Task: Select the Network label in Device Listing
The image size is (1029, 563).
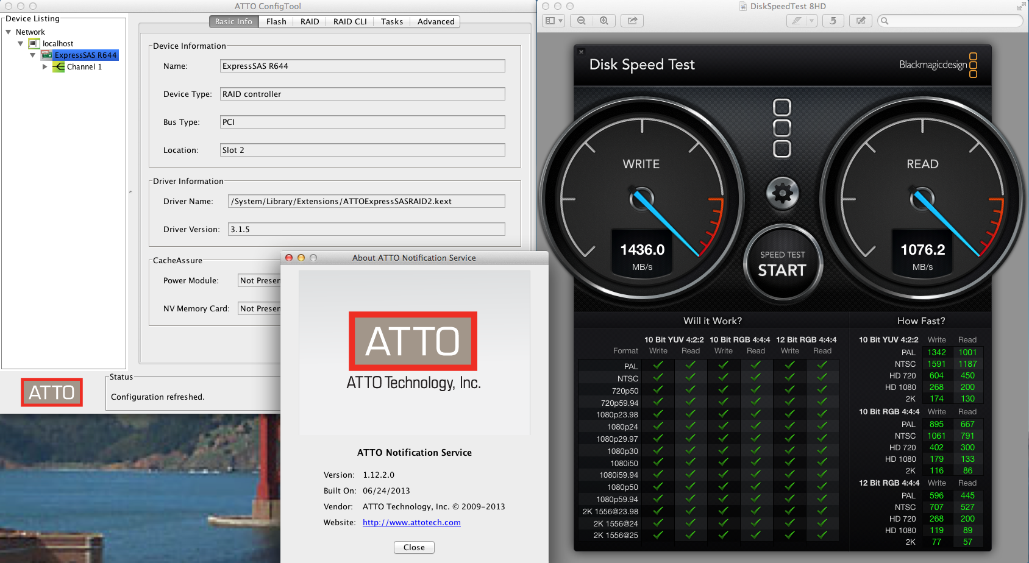Action: click(30, 32)
